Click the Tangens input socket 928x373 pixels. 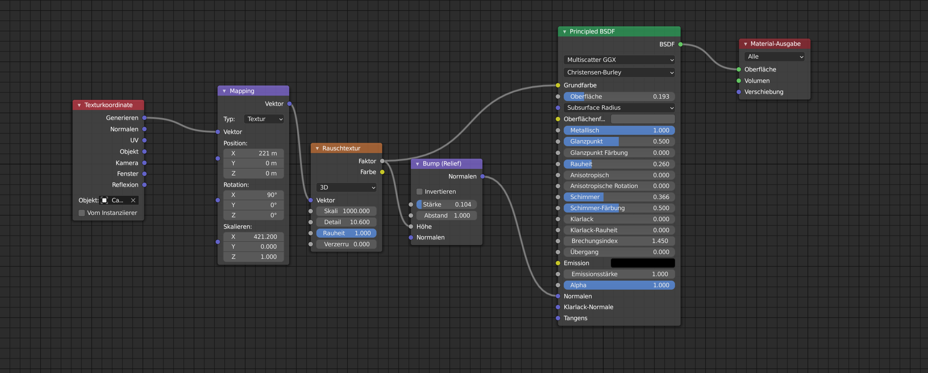point(558,318)
